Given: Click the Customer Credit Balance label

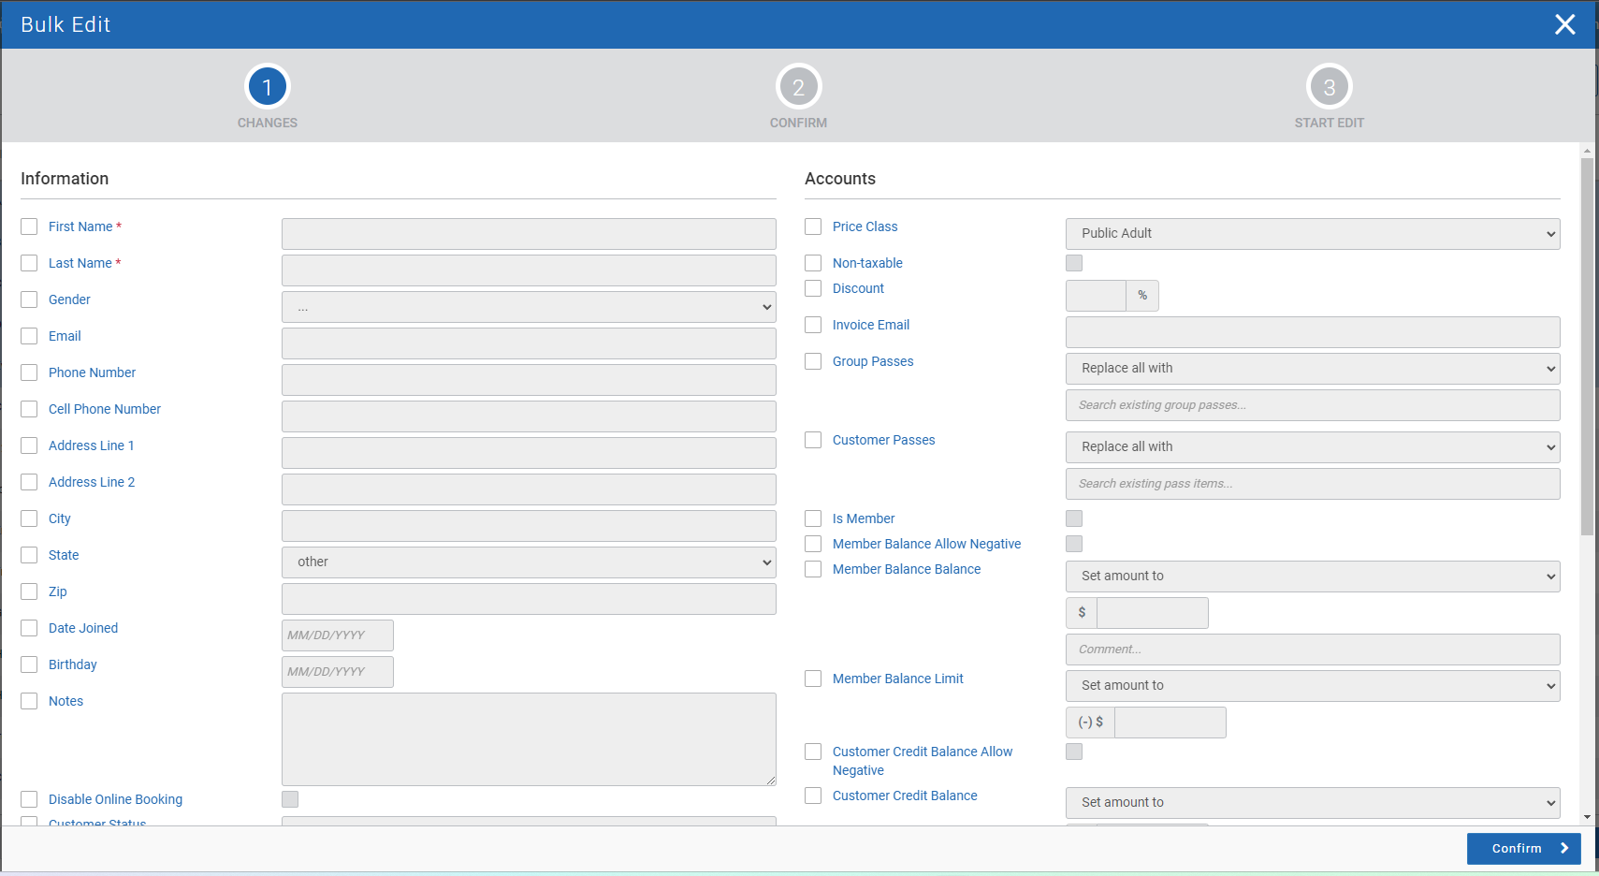Looking at the screenshot, I should pos(905,796).
